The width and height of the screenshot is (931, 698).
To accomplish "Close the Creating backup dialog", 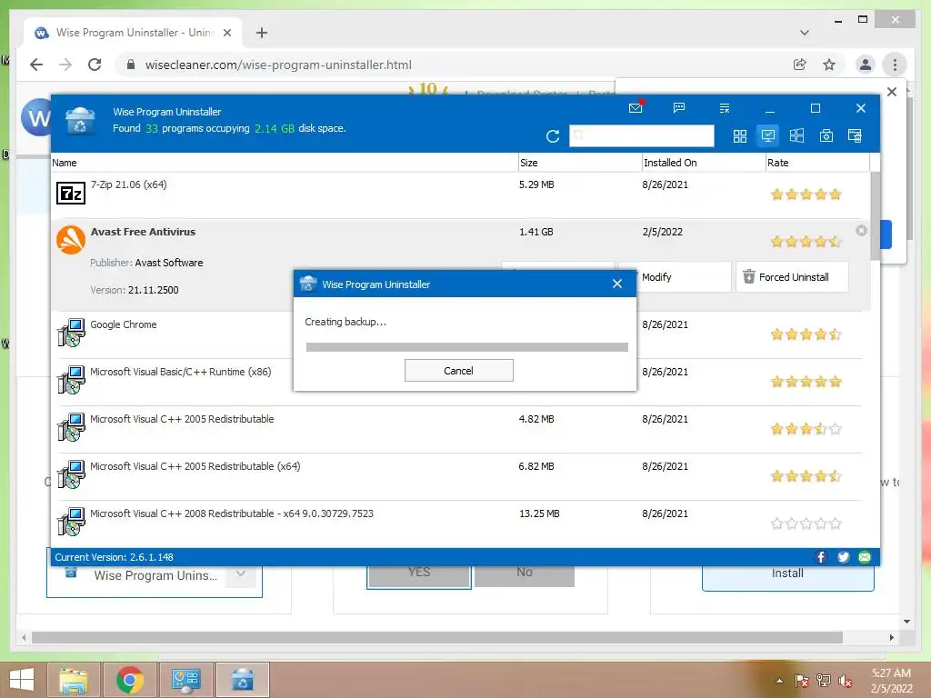I will (x=617, y=284).
